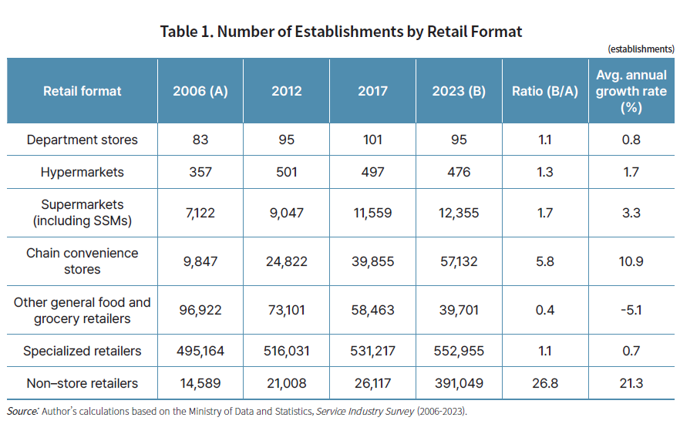Viewport: 680px width, 424px height.
Task: Click Department stores 2006 value 83
Action: click(x=200, y=140)
